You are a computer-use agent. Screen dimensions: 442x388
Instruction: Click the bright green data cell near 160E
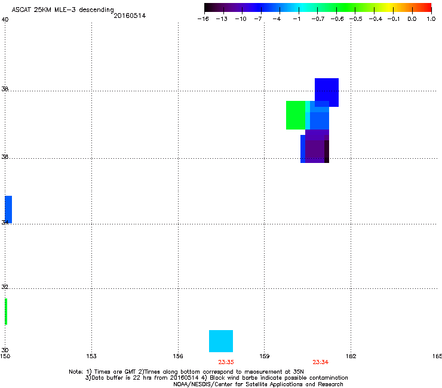tap(296, 115)
